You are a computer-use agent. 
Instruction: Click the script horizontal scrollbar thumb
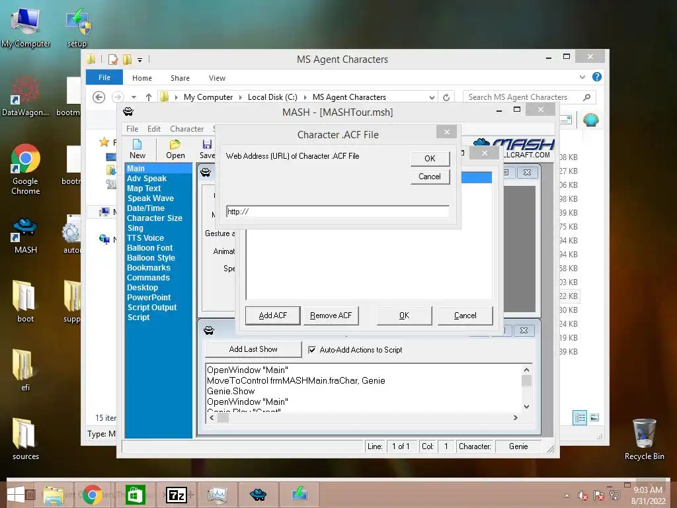[x=223, y=418]
